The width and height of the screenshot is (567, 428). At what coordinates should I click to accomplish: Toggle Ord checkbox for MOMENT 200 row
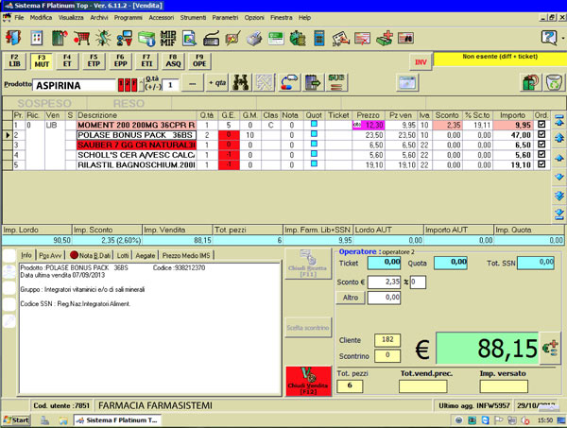click(541, 125)
